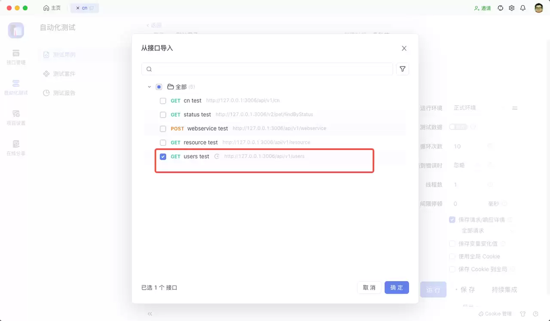550x321 pixels.
Task: Collapse the 全部 folder tree
Action: [x=149, y=87]
